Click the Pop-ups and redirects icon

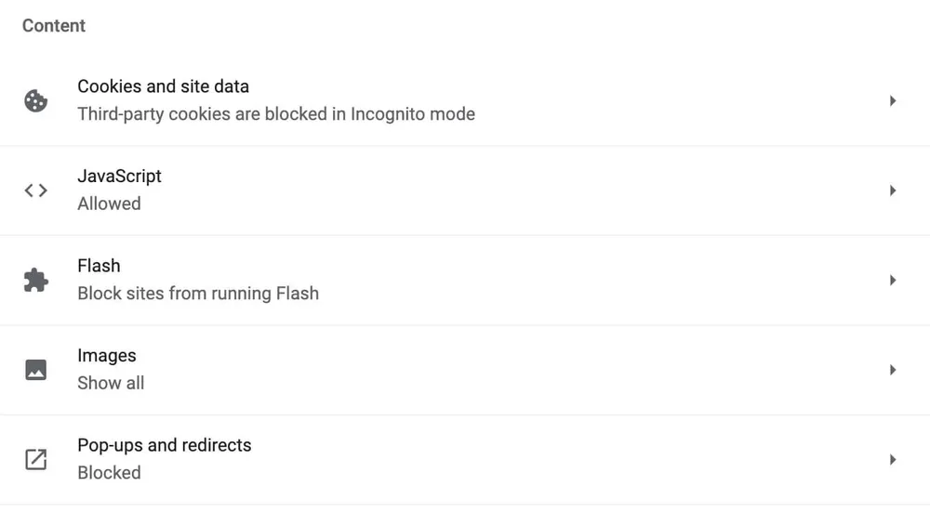(35, 459)
